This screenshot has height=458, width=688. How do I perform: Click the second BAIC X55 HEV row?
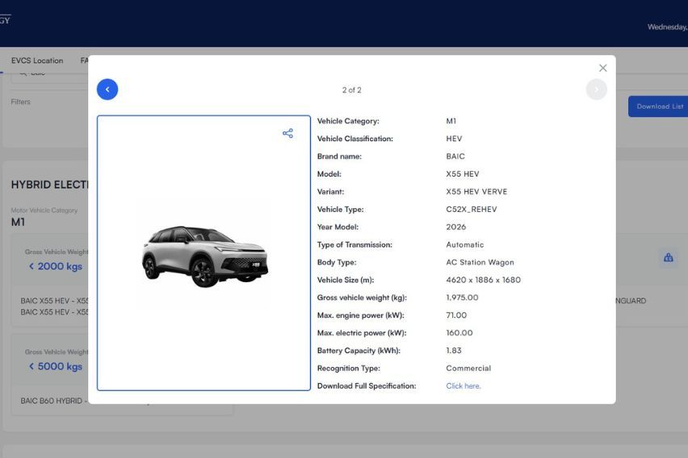[54, 312]
